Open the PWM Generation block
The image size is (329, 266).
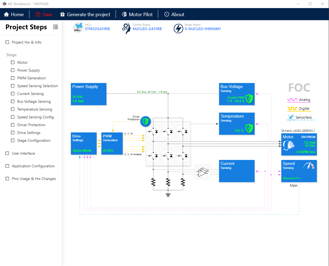(112, 144)
